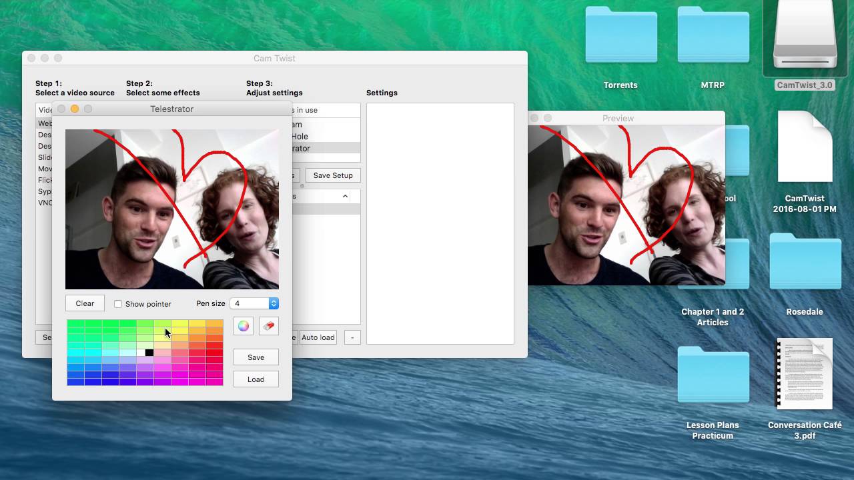The height and width of the screenshot is (480, 854).
Task: Click the Save button in Telestrator
Action: coord(256,357)
